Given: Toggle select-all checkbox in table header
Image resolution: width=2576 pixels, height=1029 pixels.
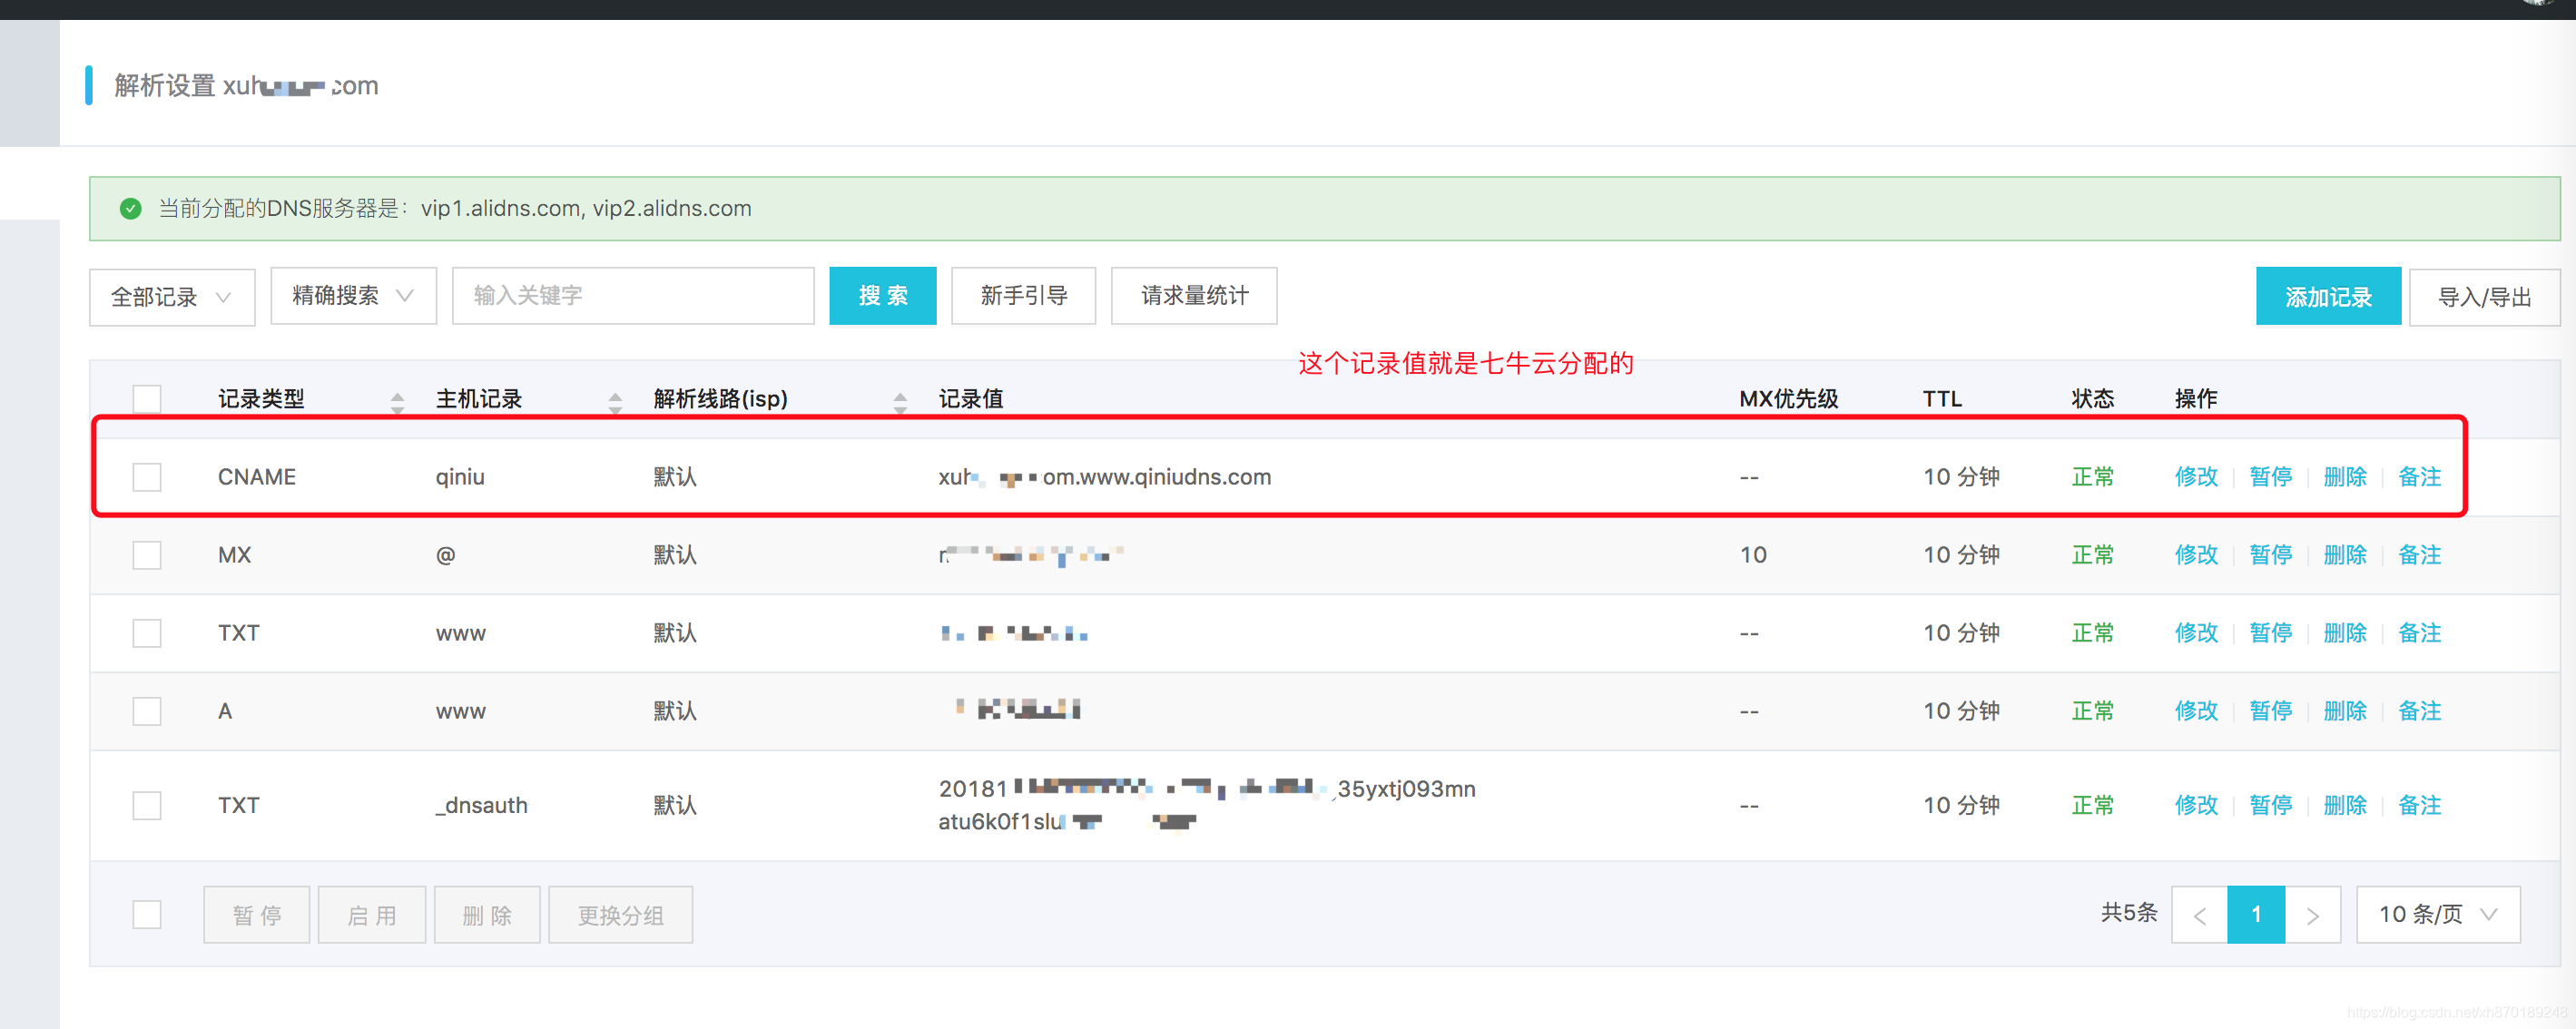Looking at the screenshot, I should 147,399.
